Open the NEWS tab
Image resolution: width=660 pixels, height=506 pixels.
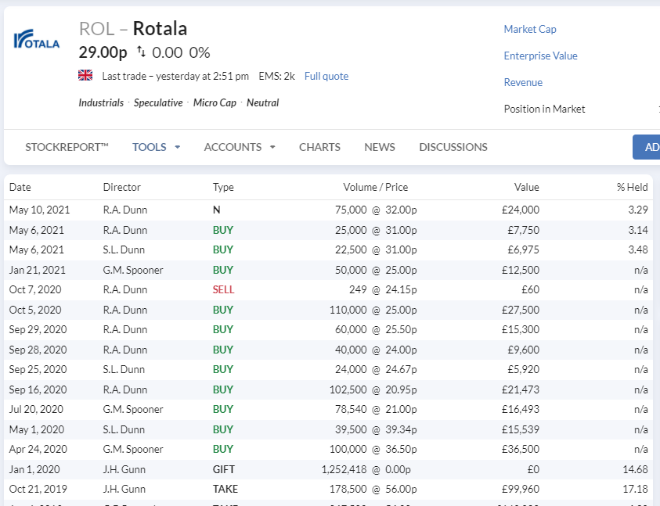[x=380, y=147]
